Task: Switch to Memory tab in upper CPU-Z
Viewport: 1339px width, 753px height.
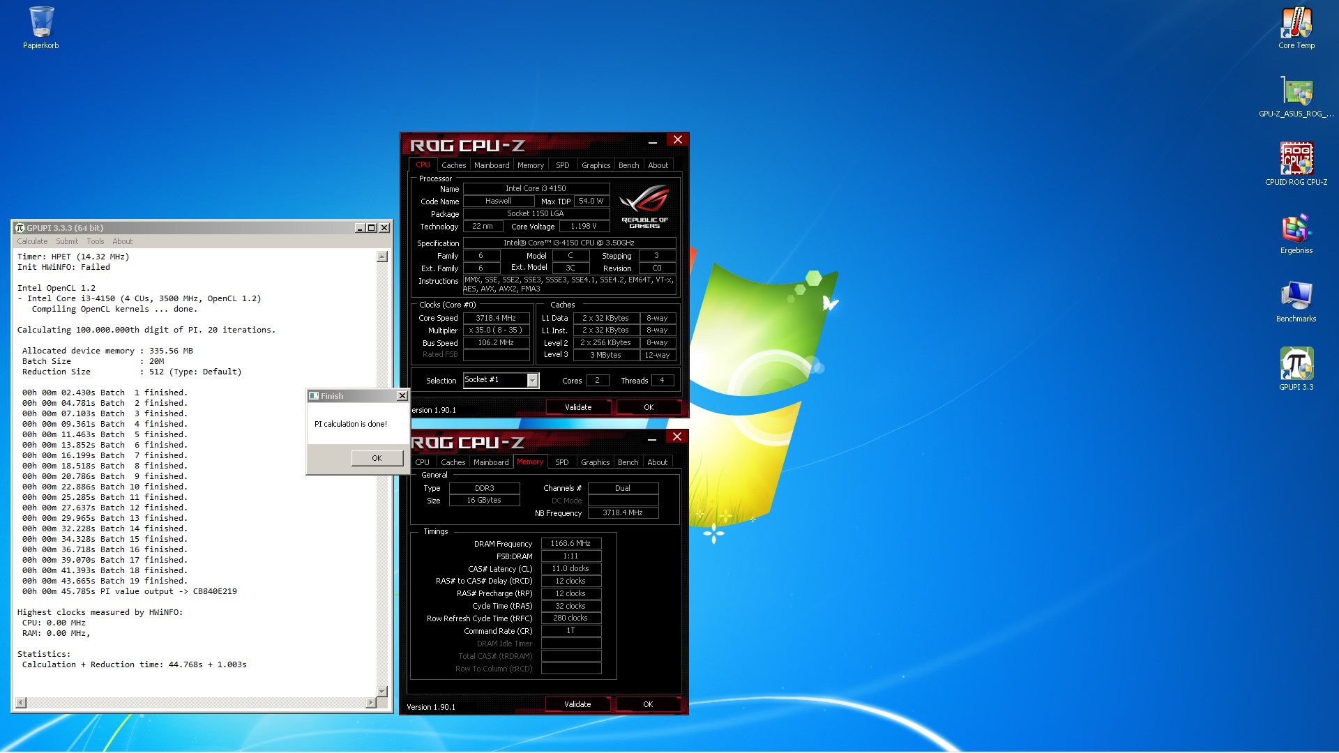Action: [x=531, y=165]
